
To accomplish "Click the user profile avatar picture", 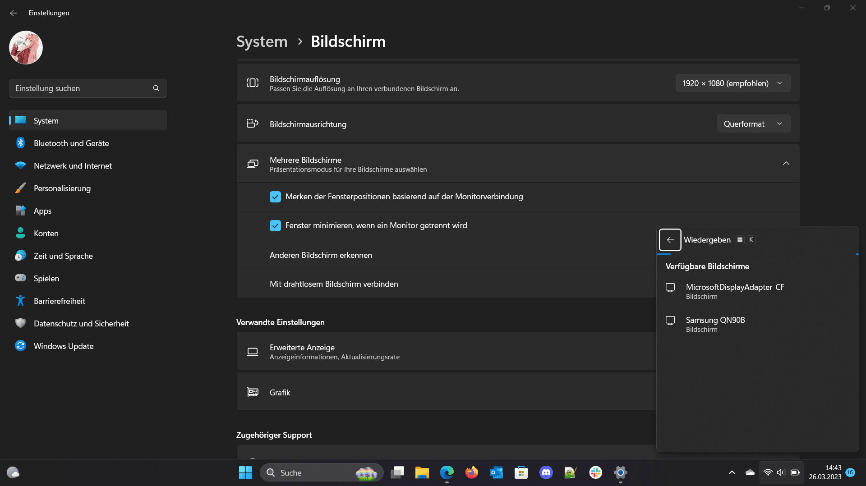I will (26, 48).
